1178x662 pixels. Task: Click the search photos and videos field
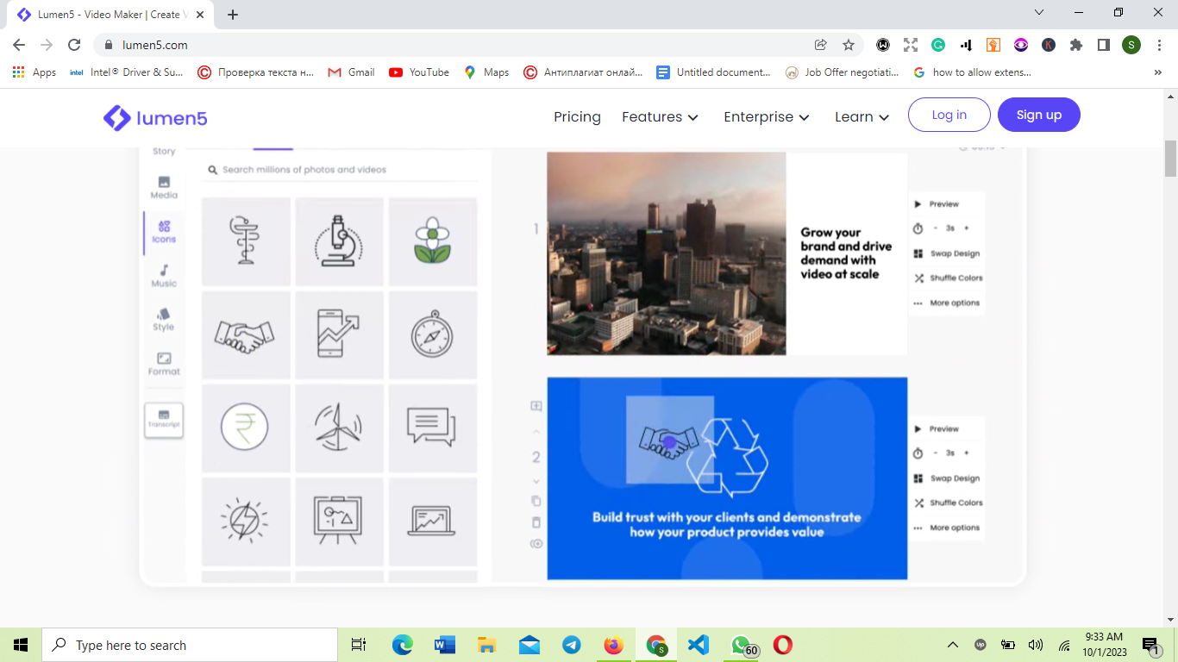click(x=341, y=170)
